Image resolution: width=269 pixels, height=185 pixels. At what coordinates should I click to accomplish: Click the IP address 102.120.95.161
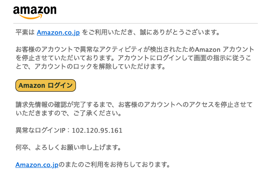coord(97,131)
